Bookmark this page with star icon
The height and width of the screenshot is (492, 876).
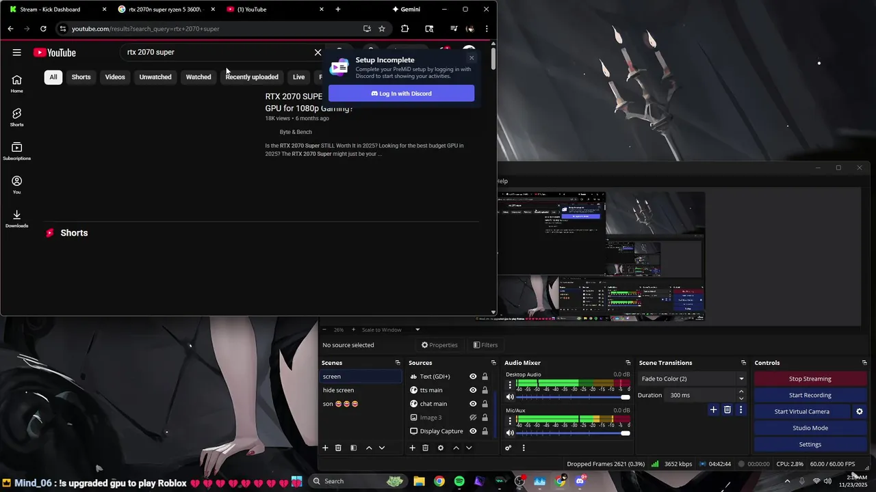pyautogui.click(x=382, y=29)
